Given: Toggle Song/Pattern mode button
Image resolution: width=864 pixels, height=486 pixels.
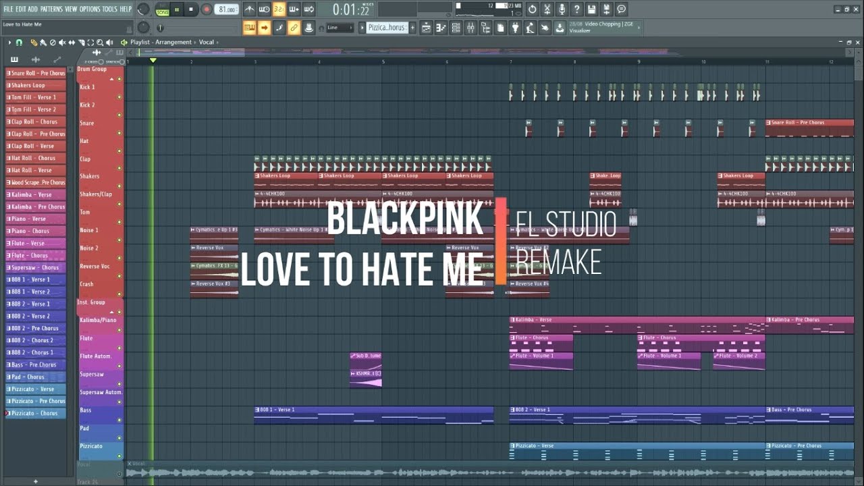Looking at the screenshot, I should click(x=163, y=9).
